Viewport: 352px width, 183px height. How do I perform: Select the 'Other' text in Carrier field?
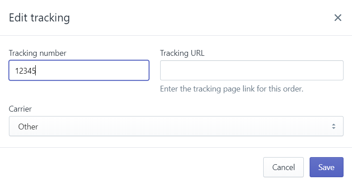click(x=28, y=127)
